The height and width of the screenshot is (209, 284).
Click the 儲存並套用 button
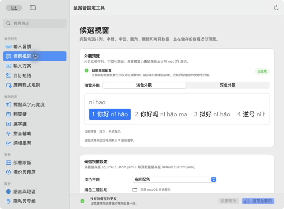(258, 201)
